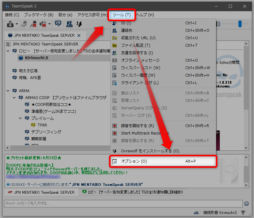Viewport: 254px width, 218px height.
Task: Click info panel scrollbar up arrow
Action: (246, 44)
